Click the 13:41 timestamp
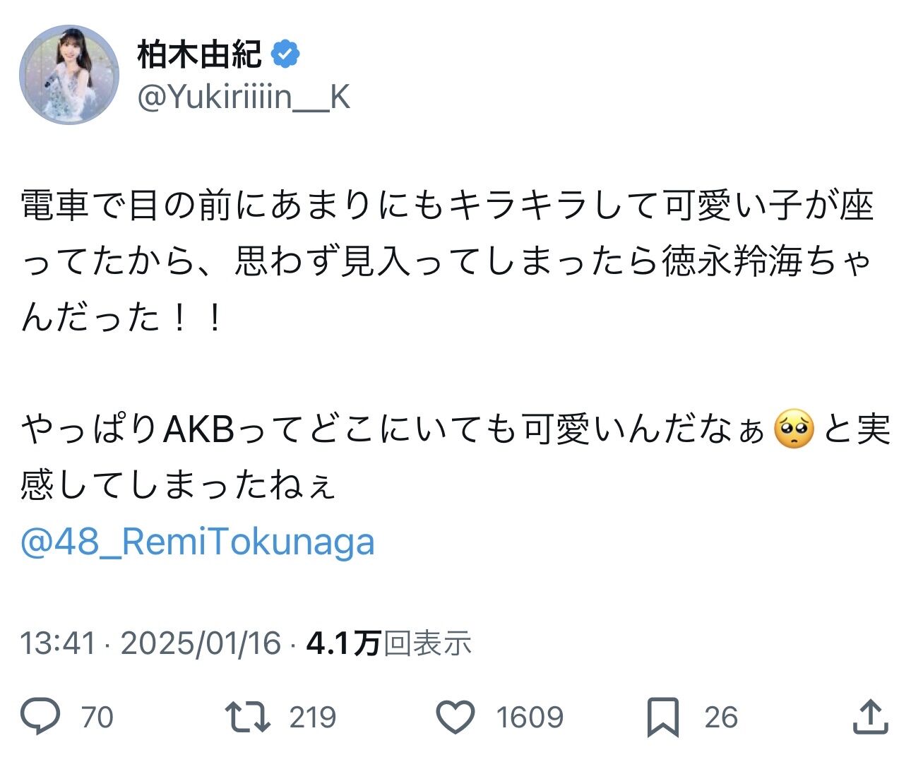Screen dimensions: 911x762 (58, 643)
